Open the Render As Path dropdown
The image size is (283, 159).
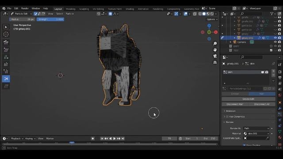click(x=256, y=129)
